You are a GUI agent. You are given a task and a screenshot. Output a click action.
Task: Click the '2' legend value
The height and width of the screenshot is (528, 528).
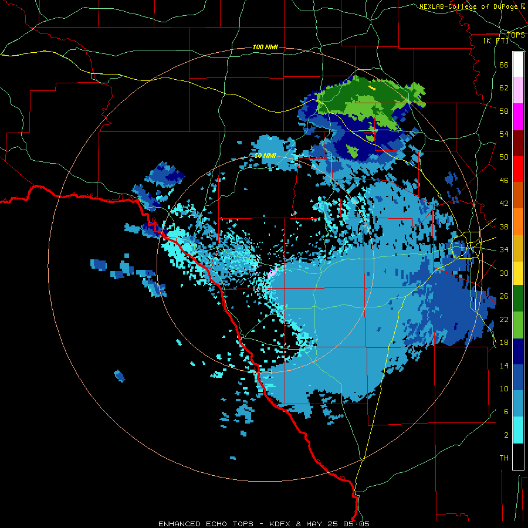[x=506, y=435]
